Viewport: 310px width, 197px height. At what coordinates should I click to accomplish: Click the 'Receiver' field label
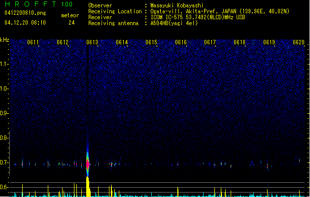[x=100, y=17]
